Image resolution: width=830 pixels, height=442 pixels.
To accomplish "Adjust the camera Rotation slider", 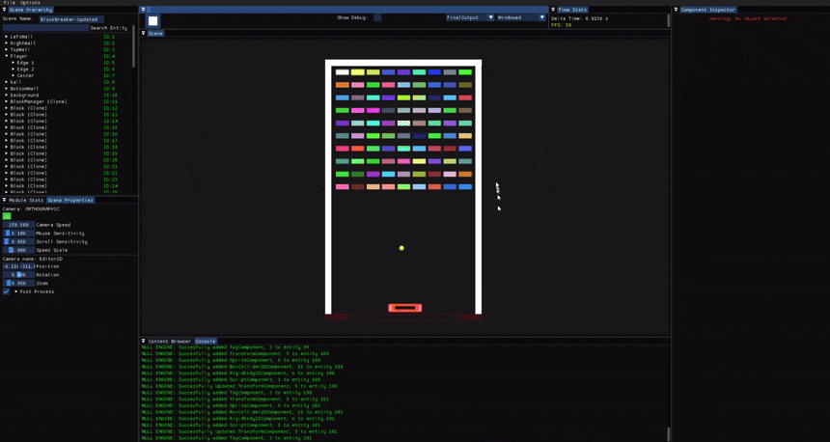I will tap(18, 275).
